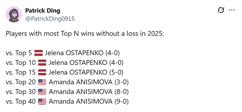Viewport: 242px width, 112px height.
Task: Click the 'vs. Top 15' label
Action: point(21,72)
